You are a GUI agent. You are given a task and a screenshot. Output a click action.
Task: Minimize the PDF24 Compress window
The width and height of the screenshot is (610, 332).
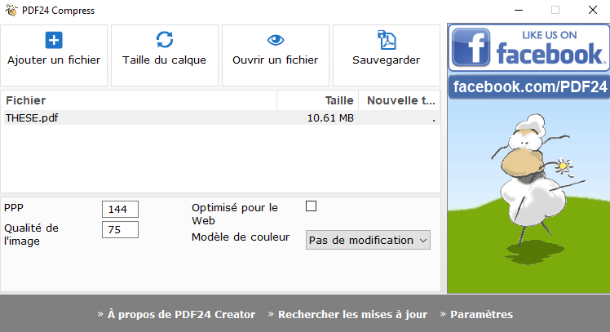[519, 10]
